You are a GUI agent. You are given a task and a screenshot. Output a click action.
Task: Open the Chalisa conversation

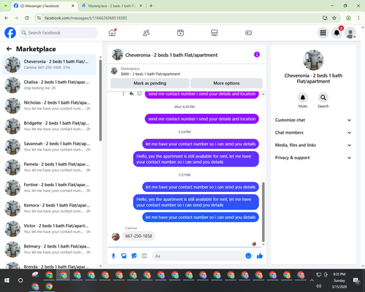(x=50, y=85)
